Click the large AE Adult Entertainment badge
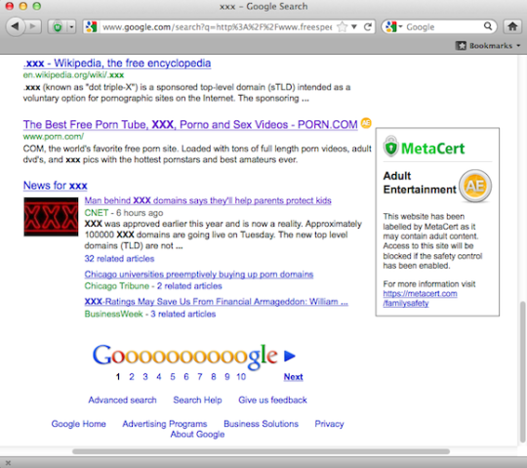This screenshot has width=527, height=468. (475, 186)
